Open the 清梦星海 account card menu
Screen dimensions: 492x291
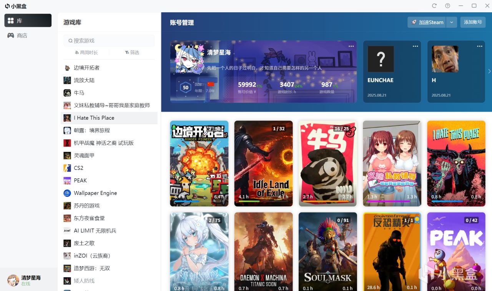click(351, 46)
